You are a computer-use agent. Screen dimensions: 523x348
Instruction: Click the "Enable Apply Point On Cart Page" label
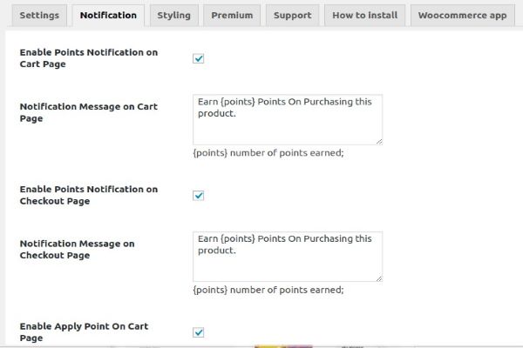83,331
